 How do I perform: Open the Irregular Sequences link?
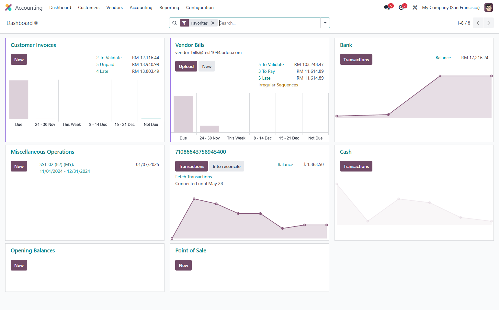point(278,85)
